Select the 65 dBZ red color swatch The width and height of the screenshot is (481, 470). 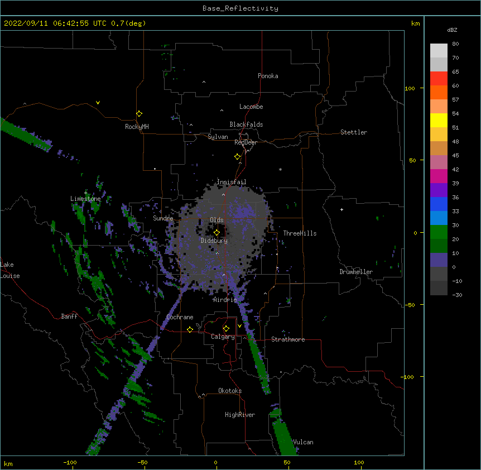point(439,78)
